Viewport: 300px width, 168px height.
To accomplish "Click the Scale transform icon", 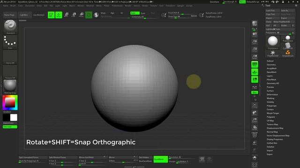I will 74,15.
